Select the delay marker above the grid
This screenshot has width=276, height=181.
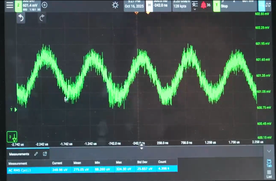[x=136, y=13]
